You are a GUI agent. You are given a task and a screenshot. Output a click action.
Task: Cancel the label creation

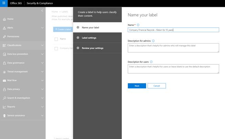[157, 86]
